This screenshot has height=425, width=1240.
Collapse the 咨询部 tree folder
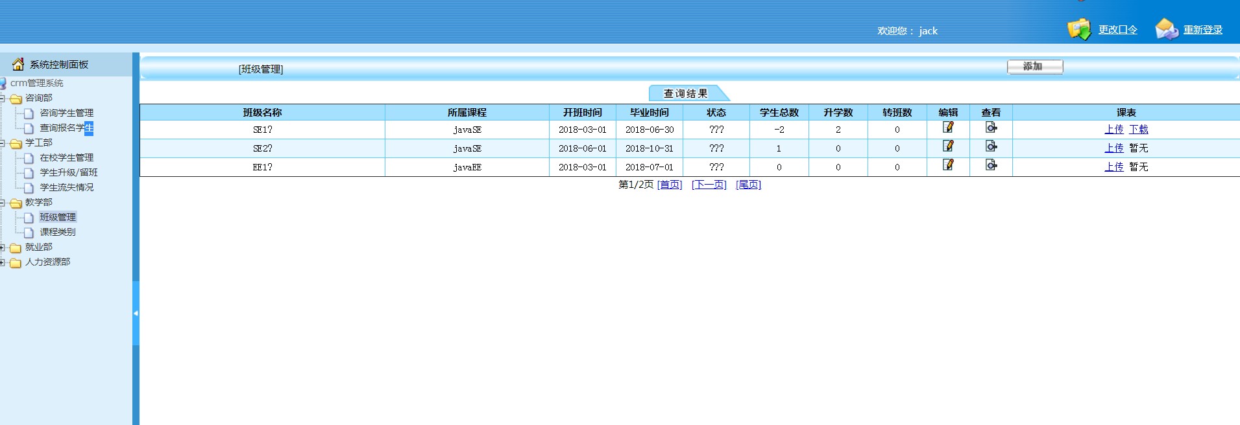pyautogui.click(x=3, y=98)
